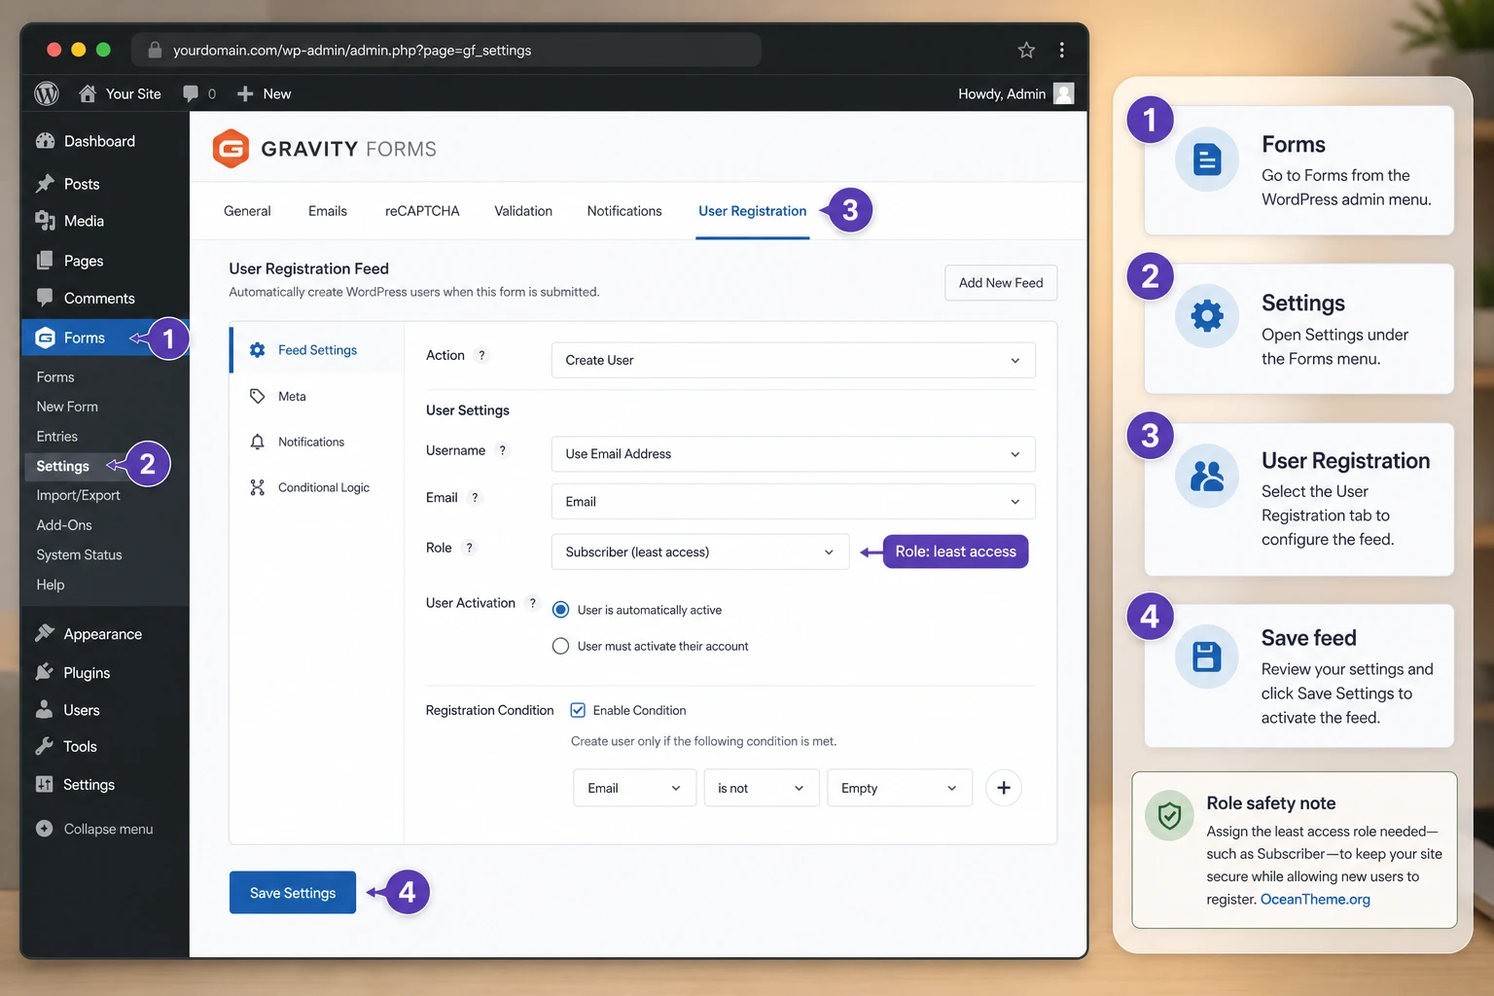Switch to the Emails tab
This screenshot has width=1494, height=996.
[x=328, y=211]
